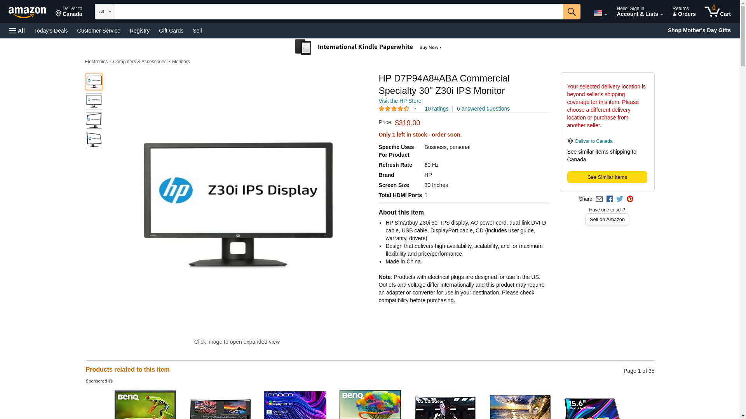Share the product via email icon
The width and height of the screenshot is (746, 419).
[x=599, y=199]
